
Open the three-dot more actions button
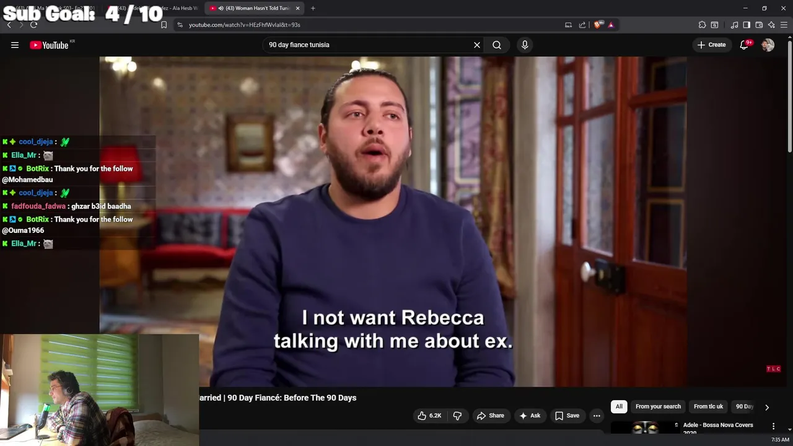(x=597, y=416)
